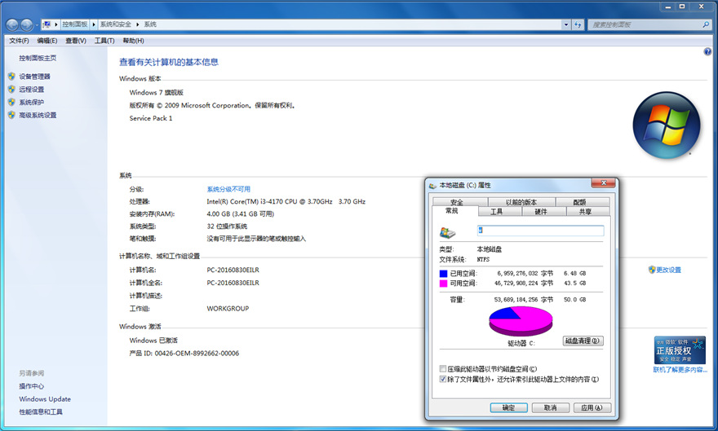Switch to the 共享 tab
This screenshot has height=431, width=718.
coord(588,212)
